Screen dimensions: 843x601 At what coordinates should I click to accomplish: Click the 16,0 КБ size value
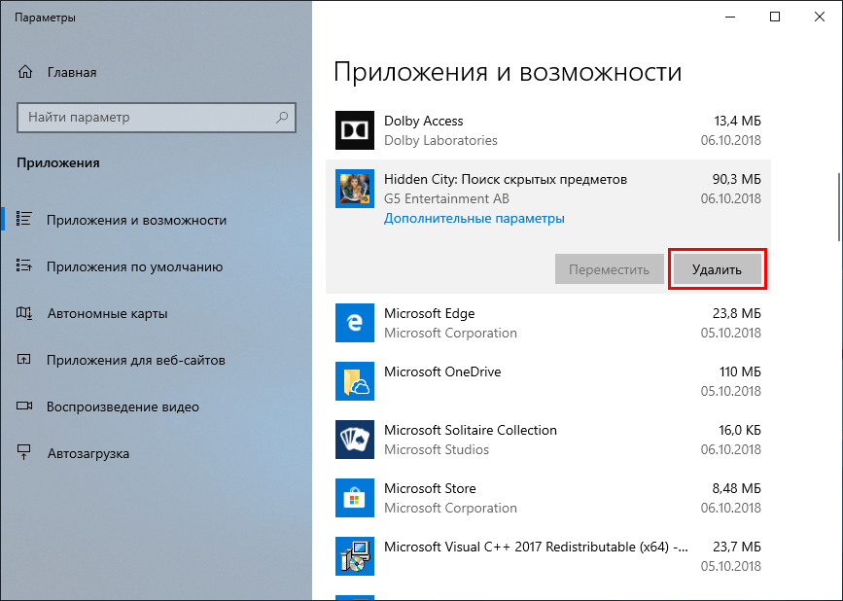coord(740,430)
